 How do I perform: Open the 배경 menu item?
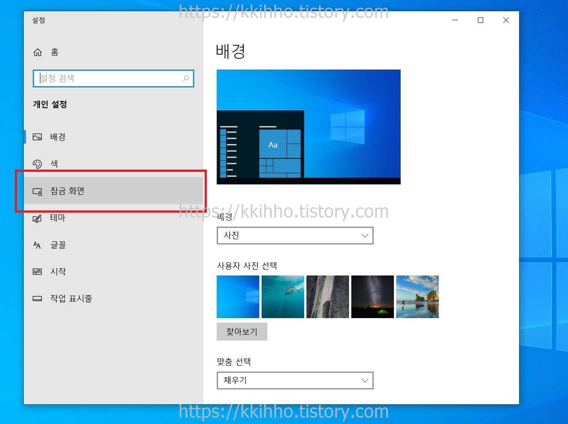pyautogui.click(x=114, y=137)
